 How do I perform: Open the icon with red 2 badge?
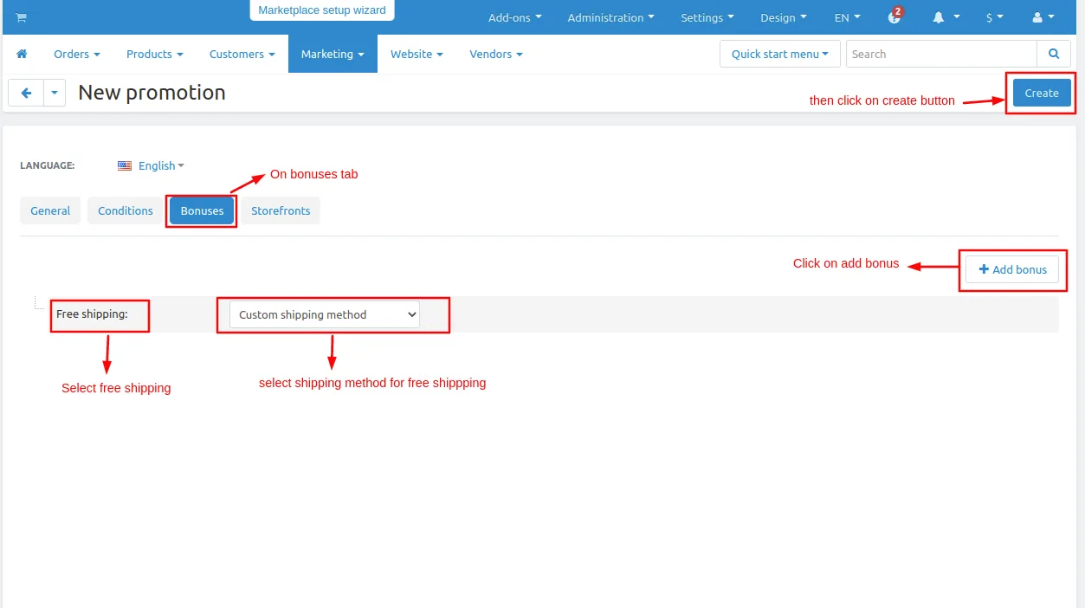tap(895, 16)
